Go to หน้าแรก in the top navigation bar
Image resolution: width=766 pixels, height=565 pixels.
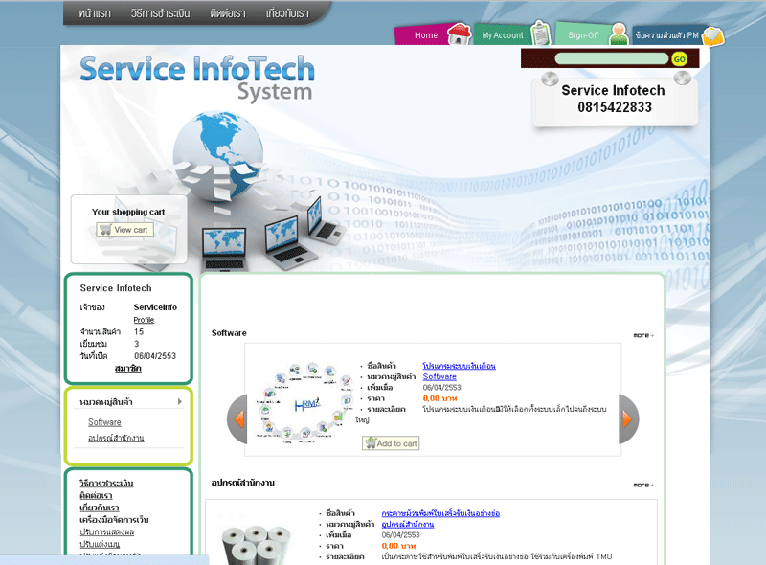[x=95, y=13]
